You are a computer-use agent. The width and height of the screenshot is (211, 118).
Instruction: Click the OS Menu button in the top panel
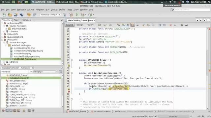coord(6,2)
